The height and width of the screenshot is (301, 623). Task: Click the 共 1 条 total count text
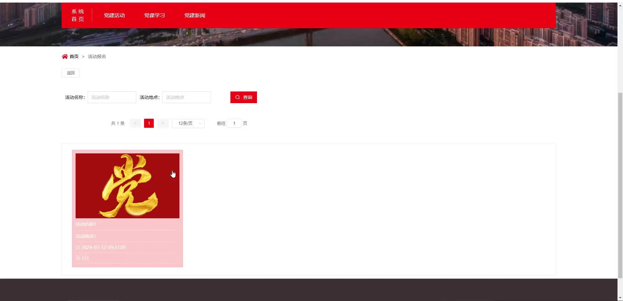coord(118,123)
